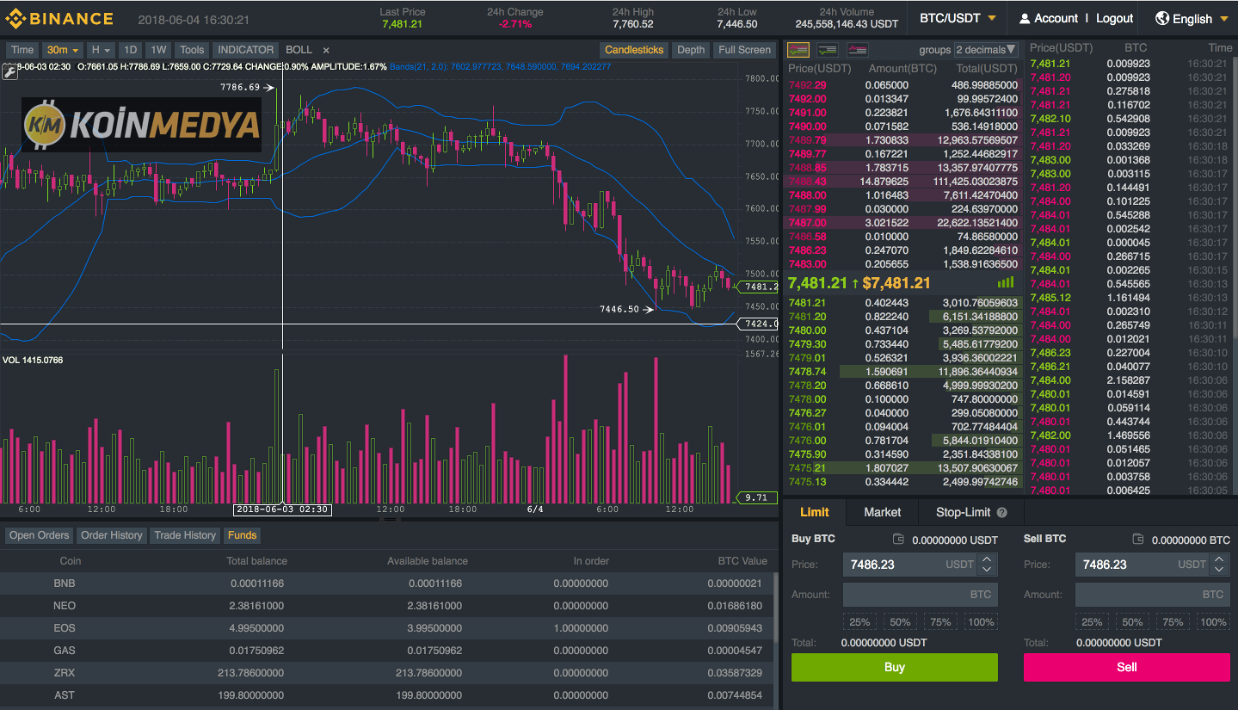
Task: Click the globe language icon
Action: pyautogui.click(x=1162, y=18)
